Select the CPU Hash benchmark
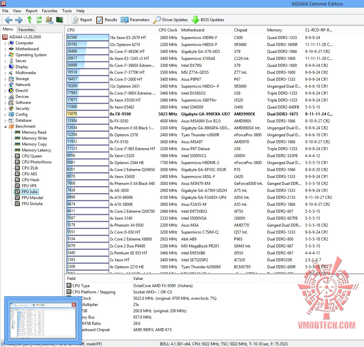The width and height of the screenshot is (364, 347). click(27, 180)
